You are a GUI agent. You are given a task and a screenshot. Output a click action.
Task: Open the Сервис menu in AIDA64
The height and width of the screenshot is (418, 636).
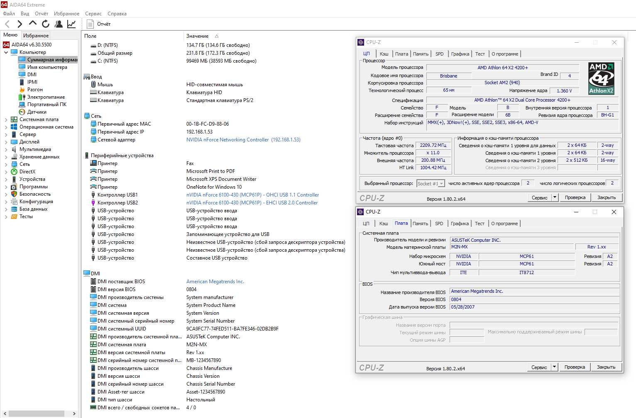tap(93, 14)
